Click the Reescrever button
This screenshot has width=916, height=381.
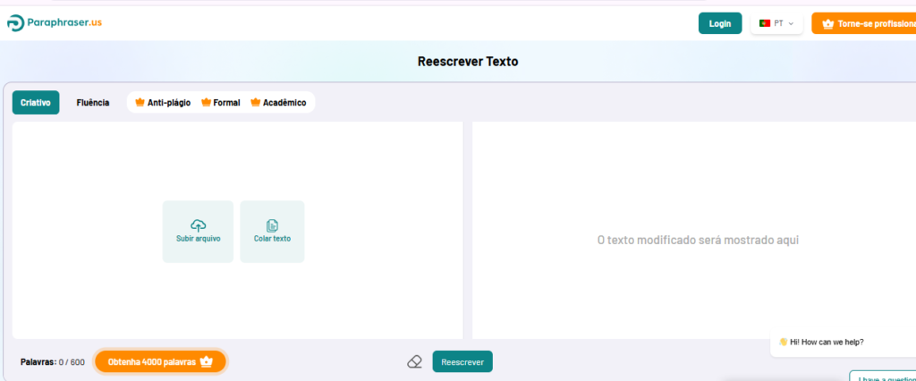pyautogui.click(x=462, y=361)
